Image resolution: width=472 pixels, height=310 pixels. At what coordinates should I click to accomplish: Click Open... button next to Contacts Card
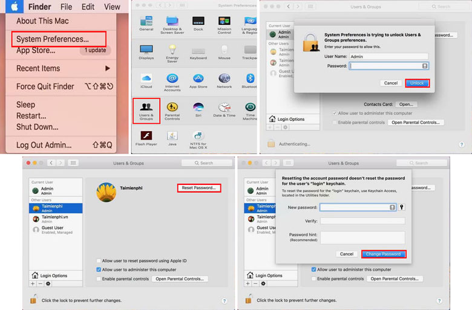[x=406, y=105]
